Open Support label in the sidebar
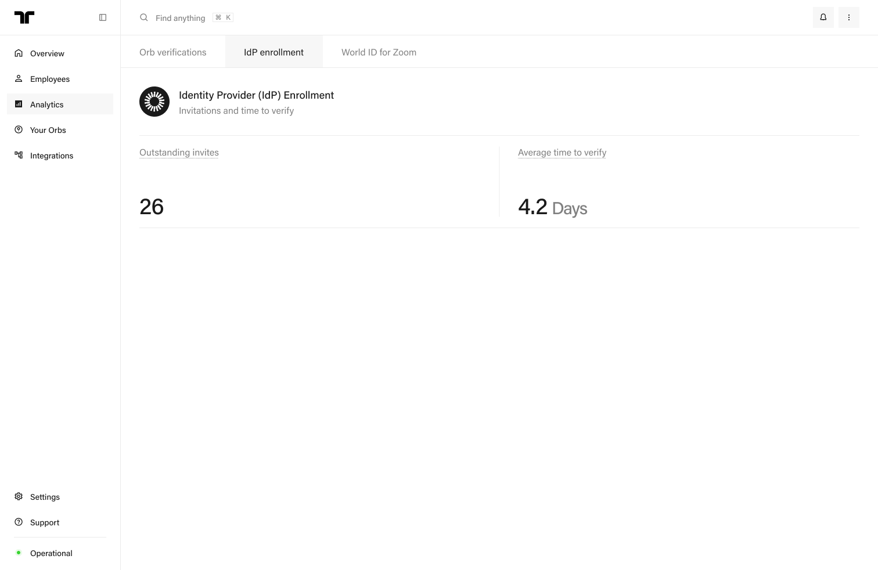 tap(45, 522)
